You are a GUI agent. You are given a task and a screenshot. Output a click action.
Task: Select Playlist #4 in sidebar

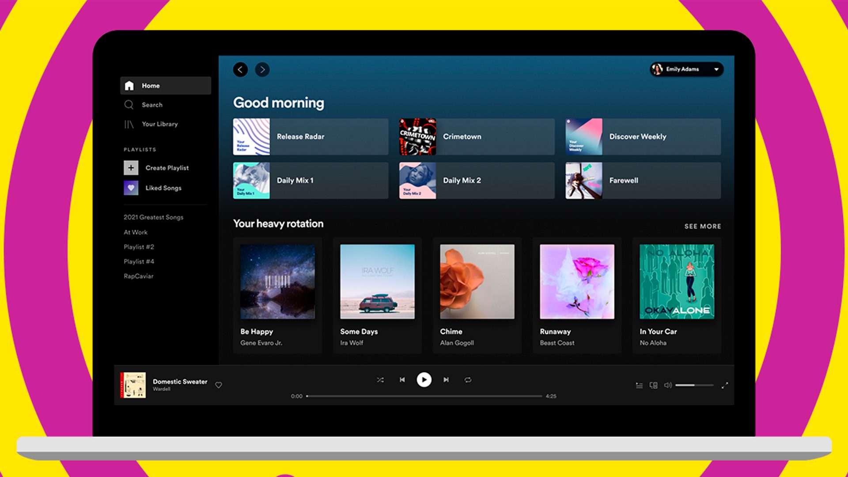pos(139,261)
